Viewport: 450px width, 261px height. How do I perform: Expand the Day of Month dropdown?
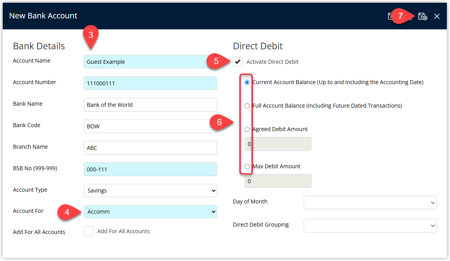tap(370, 203)
